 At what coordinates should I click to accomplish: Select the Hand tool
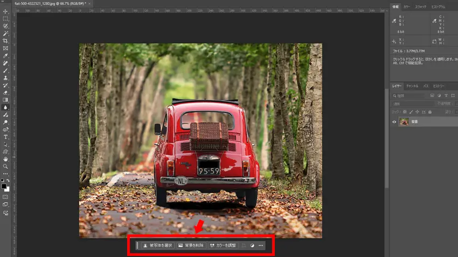(5, 159)
